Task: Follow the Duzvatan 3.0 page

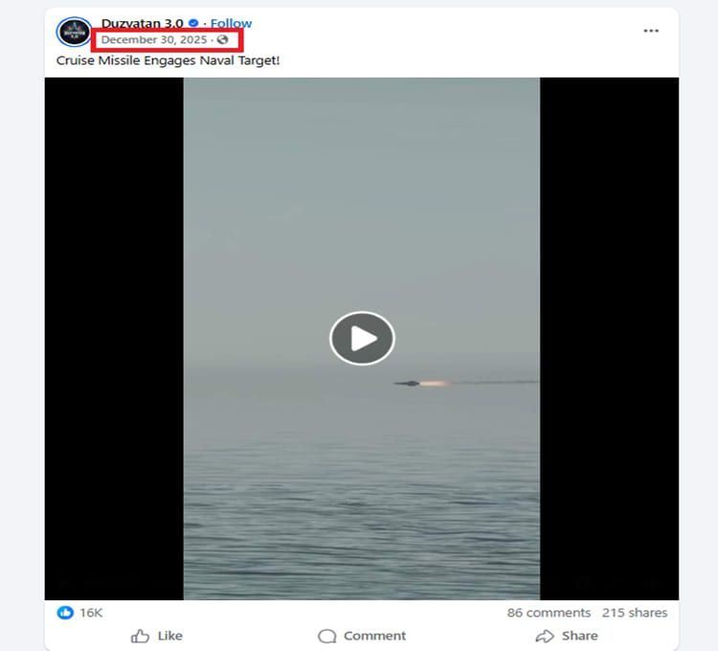Action: coord(231,23)
